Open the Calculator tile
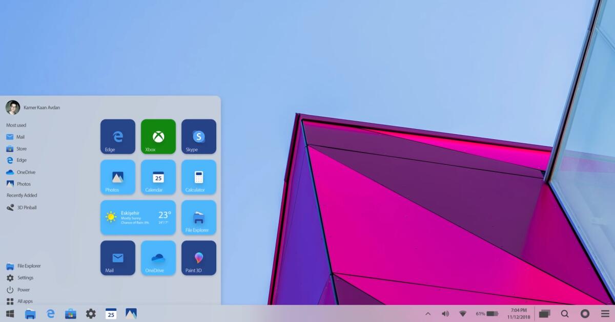The width and height of the screenshot is (615, 322). coord(198,177)
